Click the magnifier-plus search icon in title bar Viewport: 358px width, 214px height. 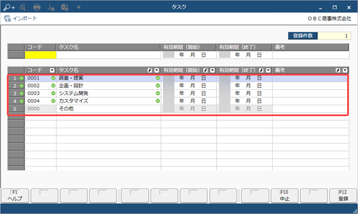9,7
